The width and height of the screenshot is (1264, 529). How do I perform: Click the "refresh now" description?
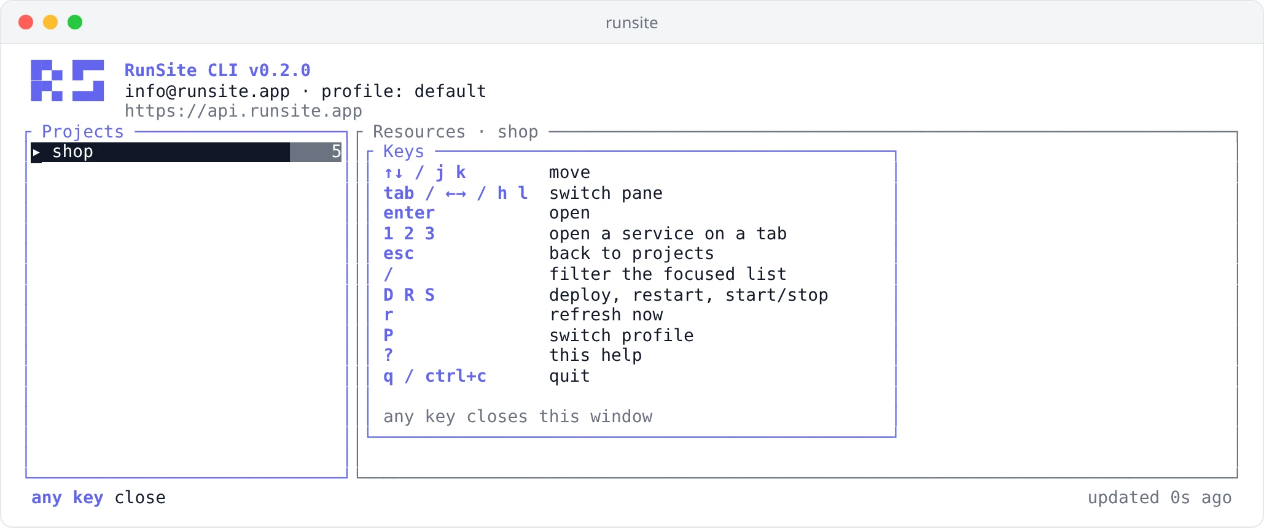click(606, 315)
